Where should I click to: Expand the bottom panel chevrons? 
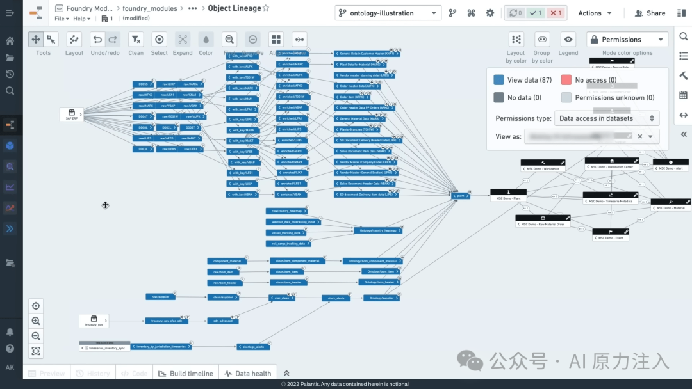point(286,374)
